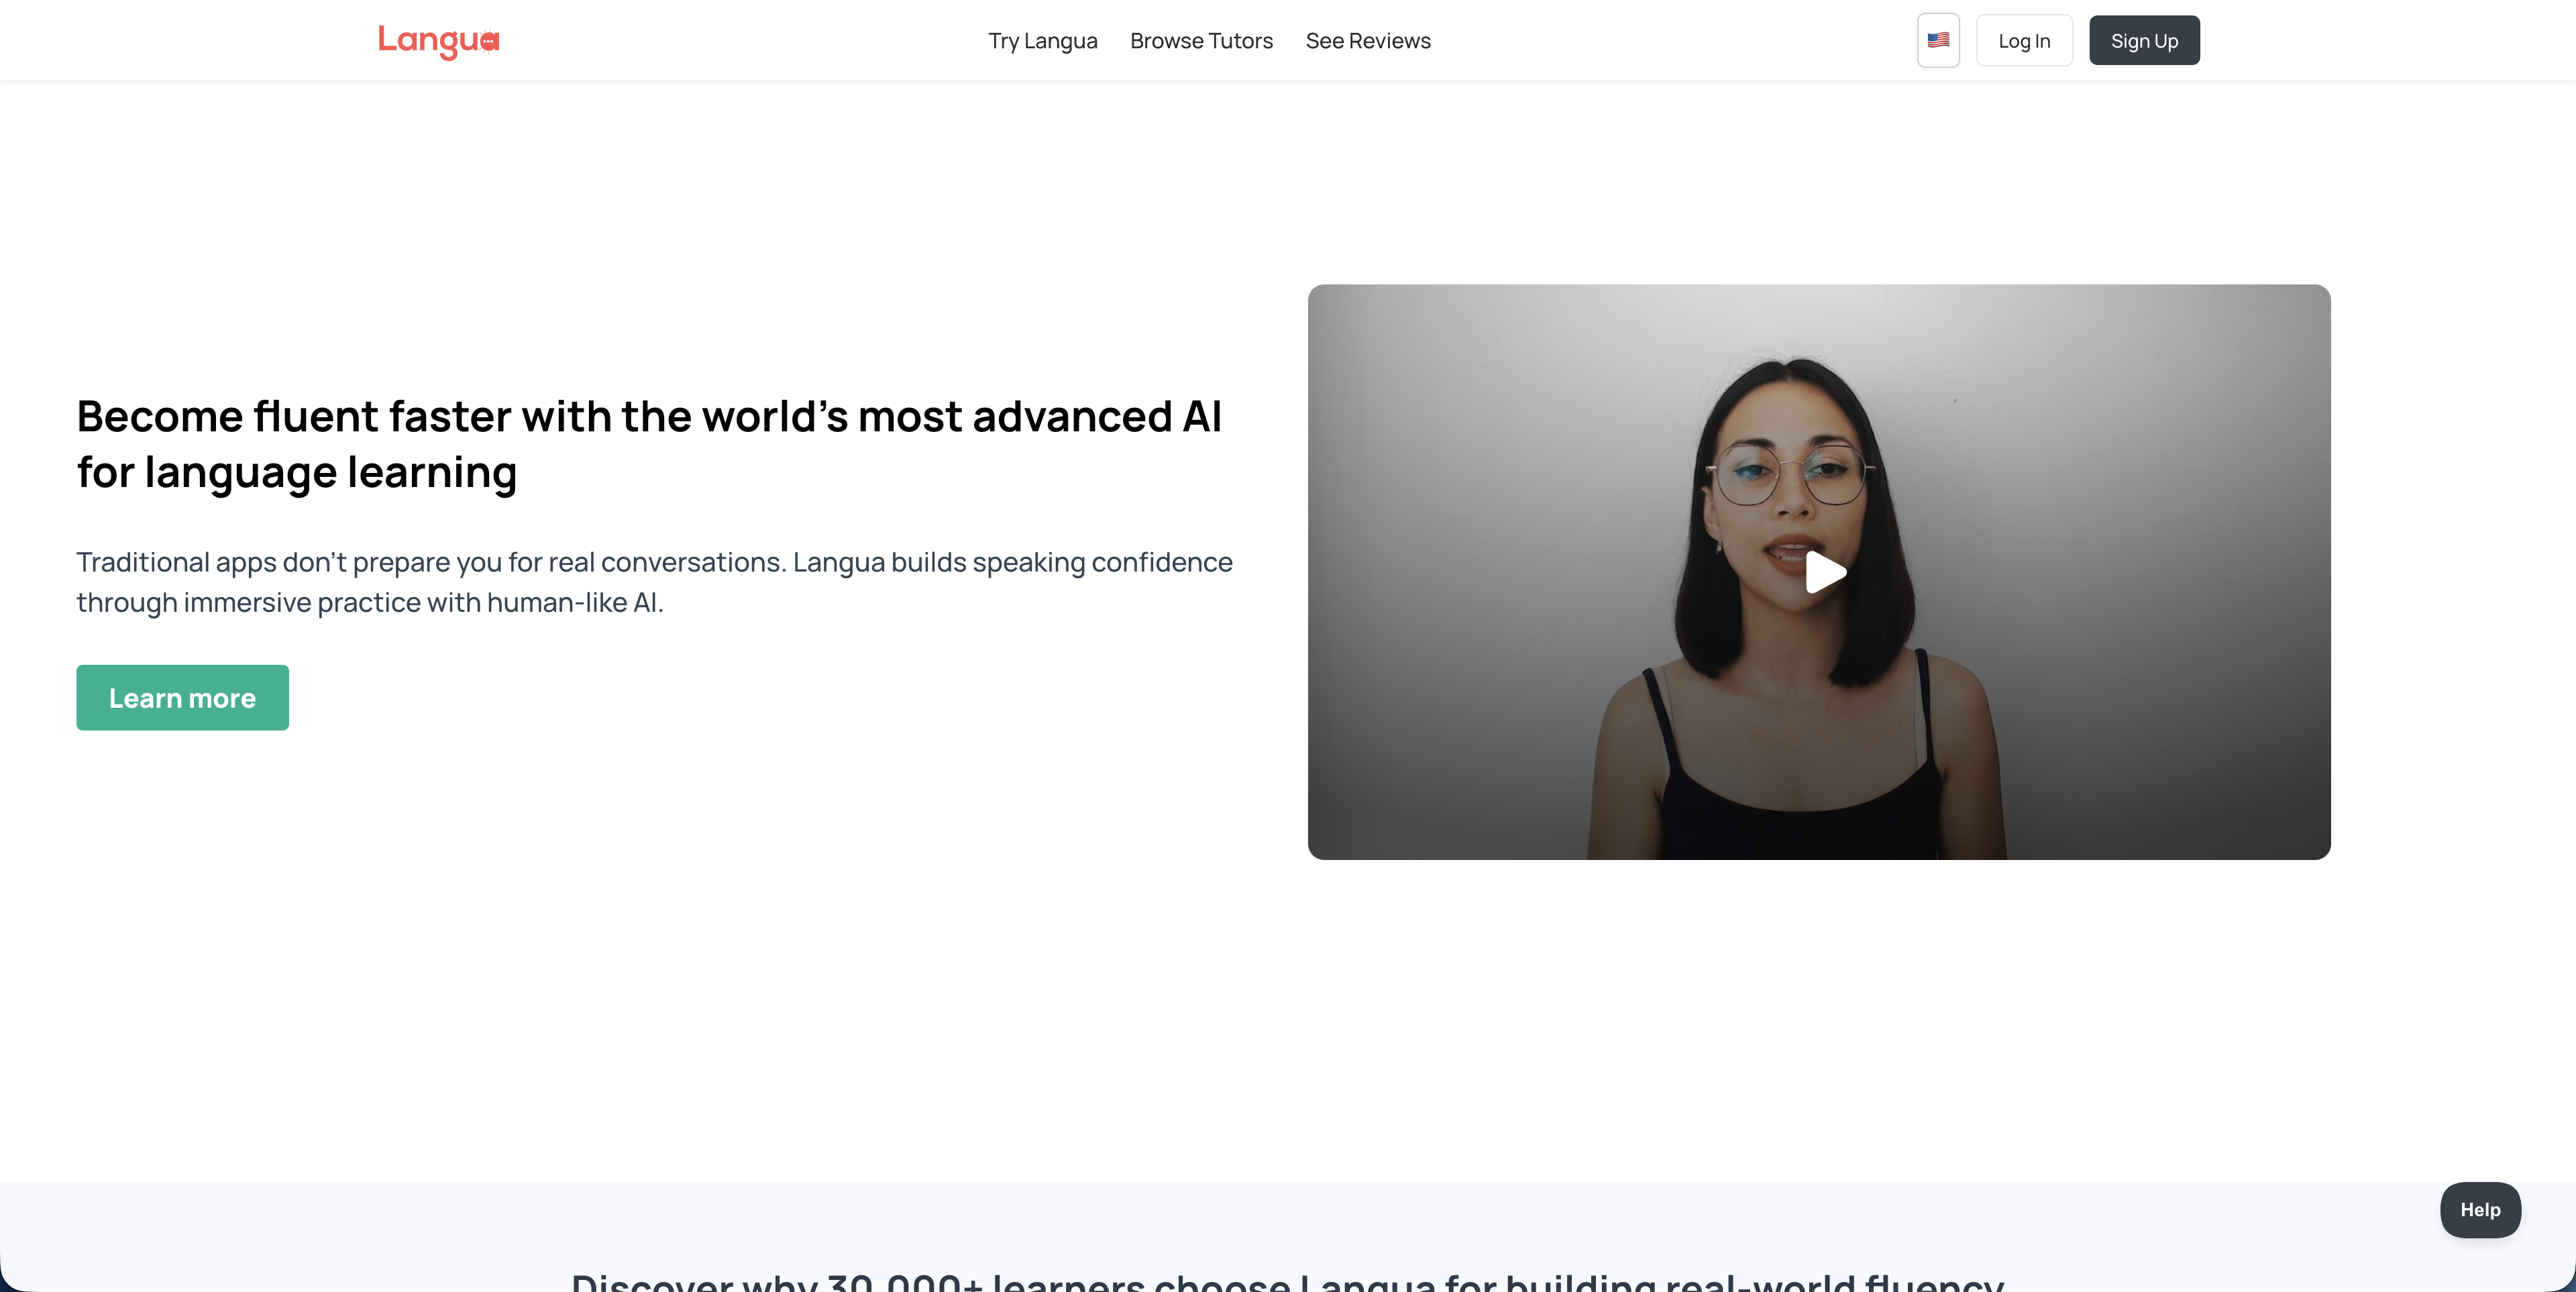Viewport: 2576px width, 1292px height.
Task: Open the See Reviews page
Action: click(1368, 41)
